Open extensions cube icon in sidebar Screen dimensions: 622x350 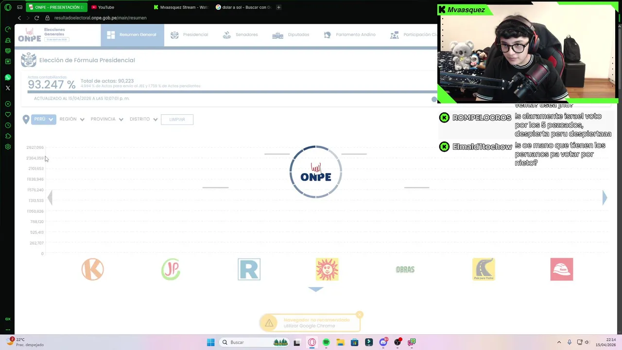tap(8, 136)
